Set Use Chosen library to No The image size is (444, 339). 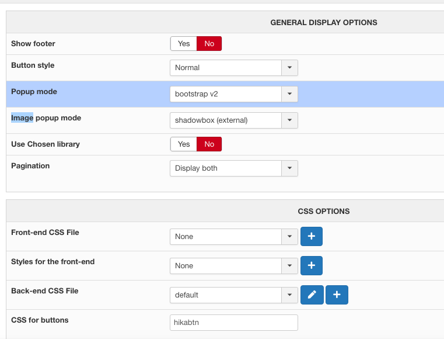tap(209, 144)
